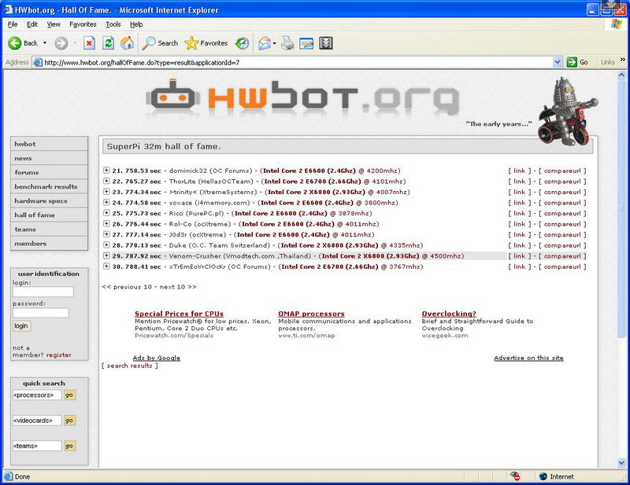Open the Back button history dropdown arrow
This screenshot has height=485, width=630.
click(x=45, y=43)
